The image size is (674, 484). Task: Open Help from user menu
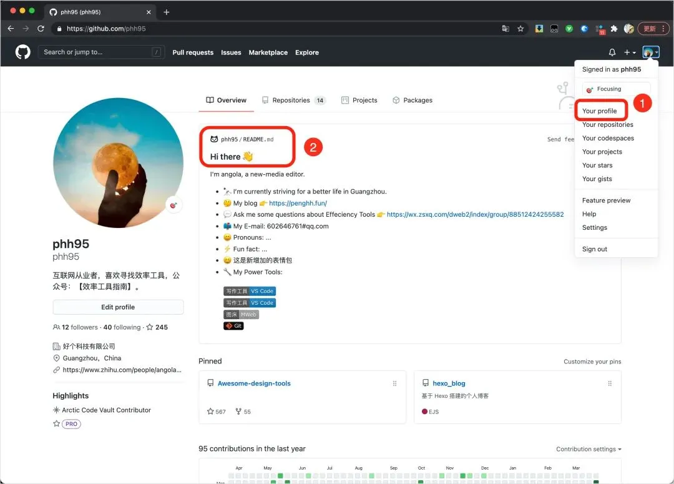(589, 214)
